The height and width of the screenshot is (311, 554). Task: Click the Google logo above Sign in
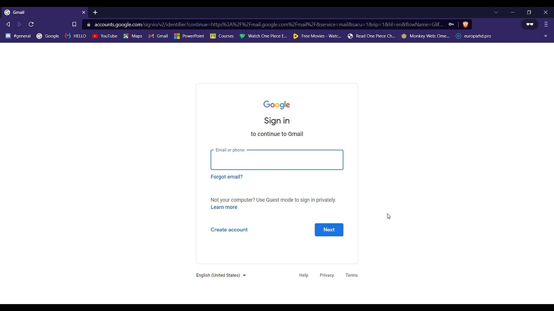click(277, 105)
